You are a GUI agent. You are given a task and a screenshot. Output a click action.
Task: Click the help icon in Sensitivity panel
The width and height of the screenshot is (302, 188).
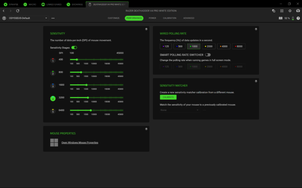pos(146,29)
